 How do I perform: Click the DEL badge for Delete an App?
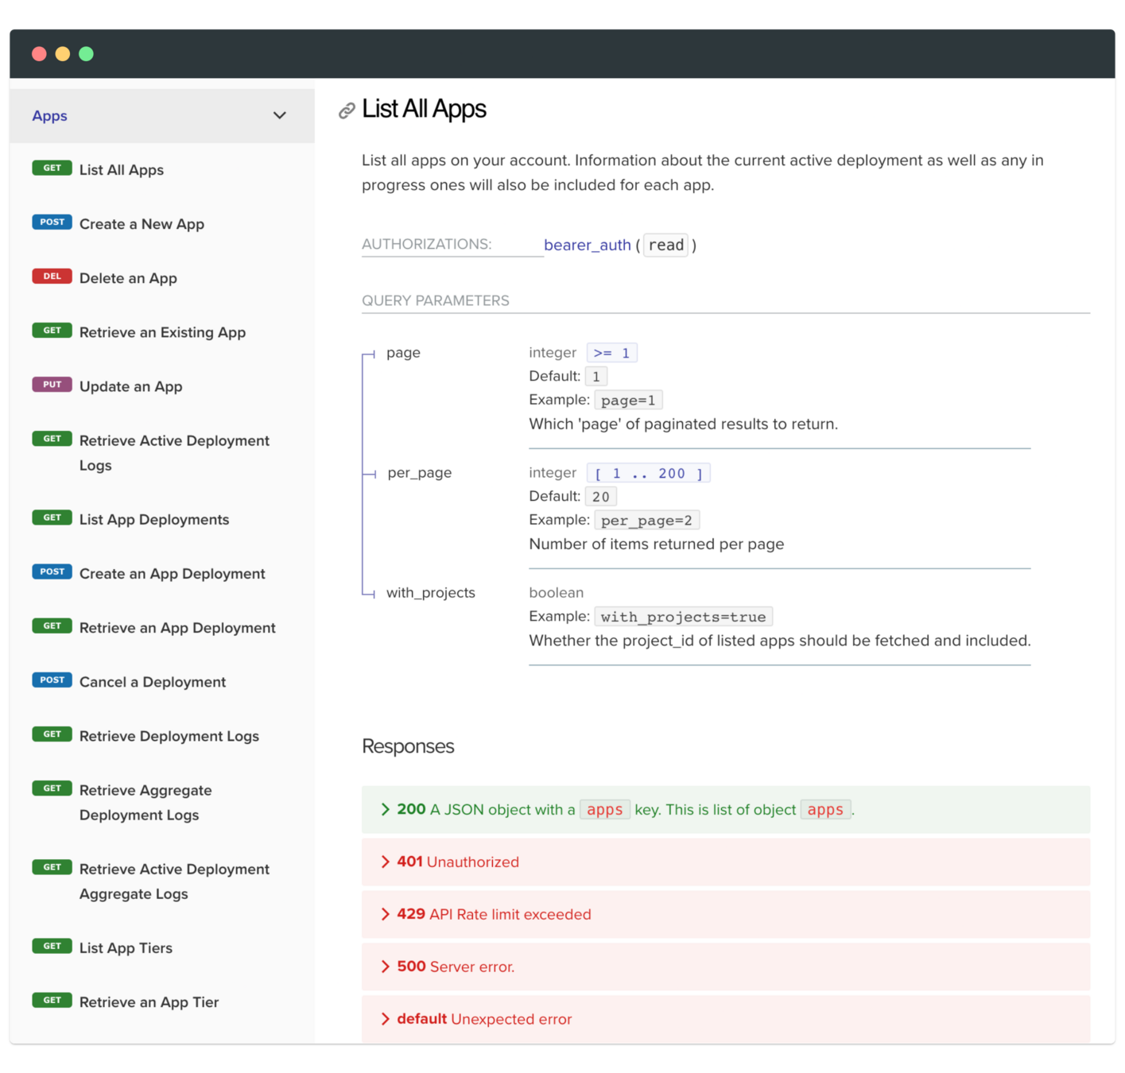pos(52,277)
